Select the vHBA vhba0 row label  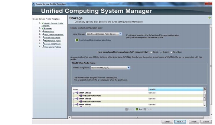(x=85, y=93)
